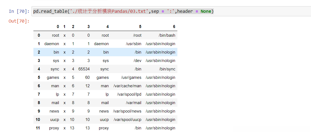311x134 pixels.
Task: Click the games name cell in column 4
Action: pyautogui.click(x=103, y=78)
